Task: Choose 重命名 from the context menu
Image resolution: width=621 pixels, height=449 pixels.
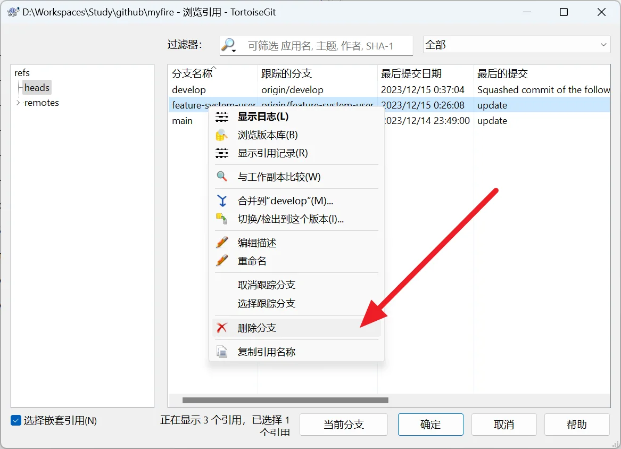Action: point(252,261)
